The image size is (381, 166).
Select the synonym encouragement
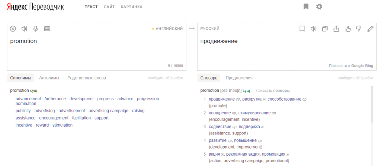(x=54, y=118)
